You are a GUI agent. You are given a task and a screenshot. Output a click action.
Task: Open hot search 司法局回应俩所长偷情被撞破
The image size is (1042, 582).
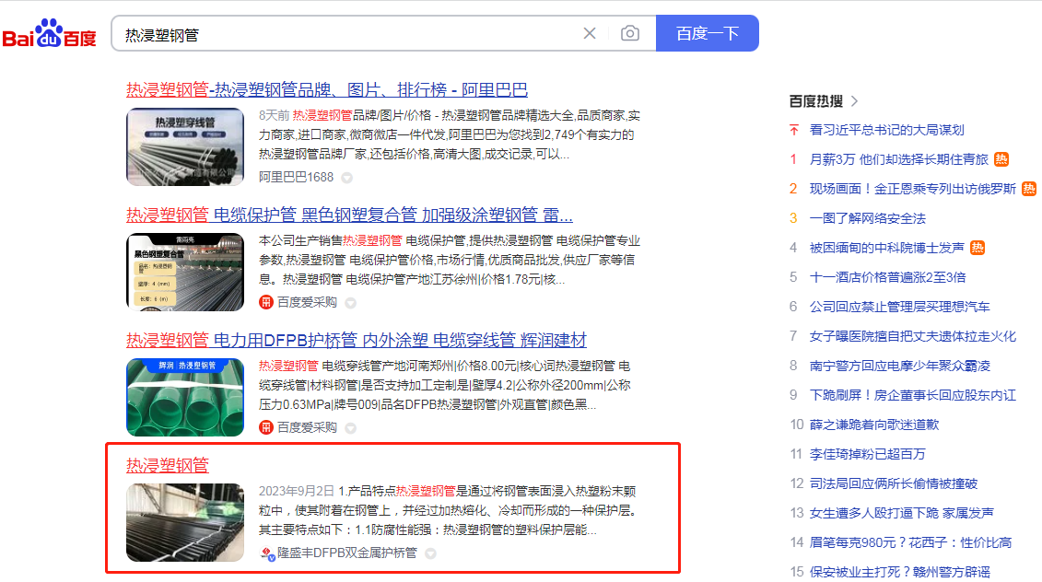pos(893,483)
